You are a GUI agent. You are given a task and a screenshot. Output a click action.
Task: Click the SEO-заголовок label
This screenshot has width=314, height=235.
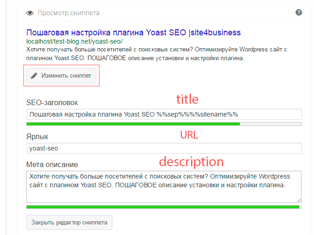click(x=52, y=103)
